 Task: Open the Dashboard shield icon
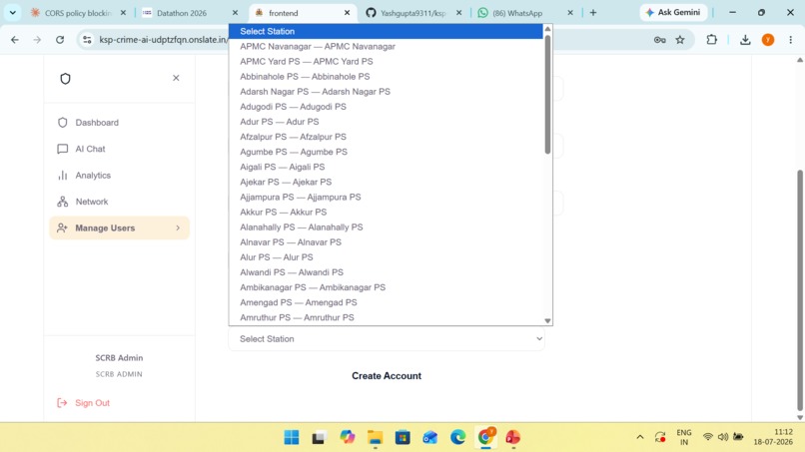click(x=63, y=123)
